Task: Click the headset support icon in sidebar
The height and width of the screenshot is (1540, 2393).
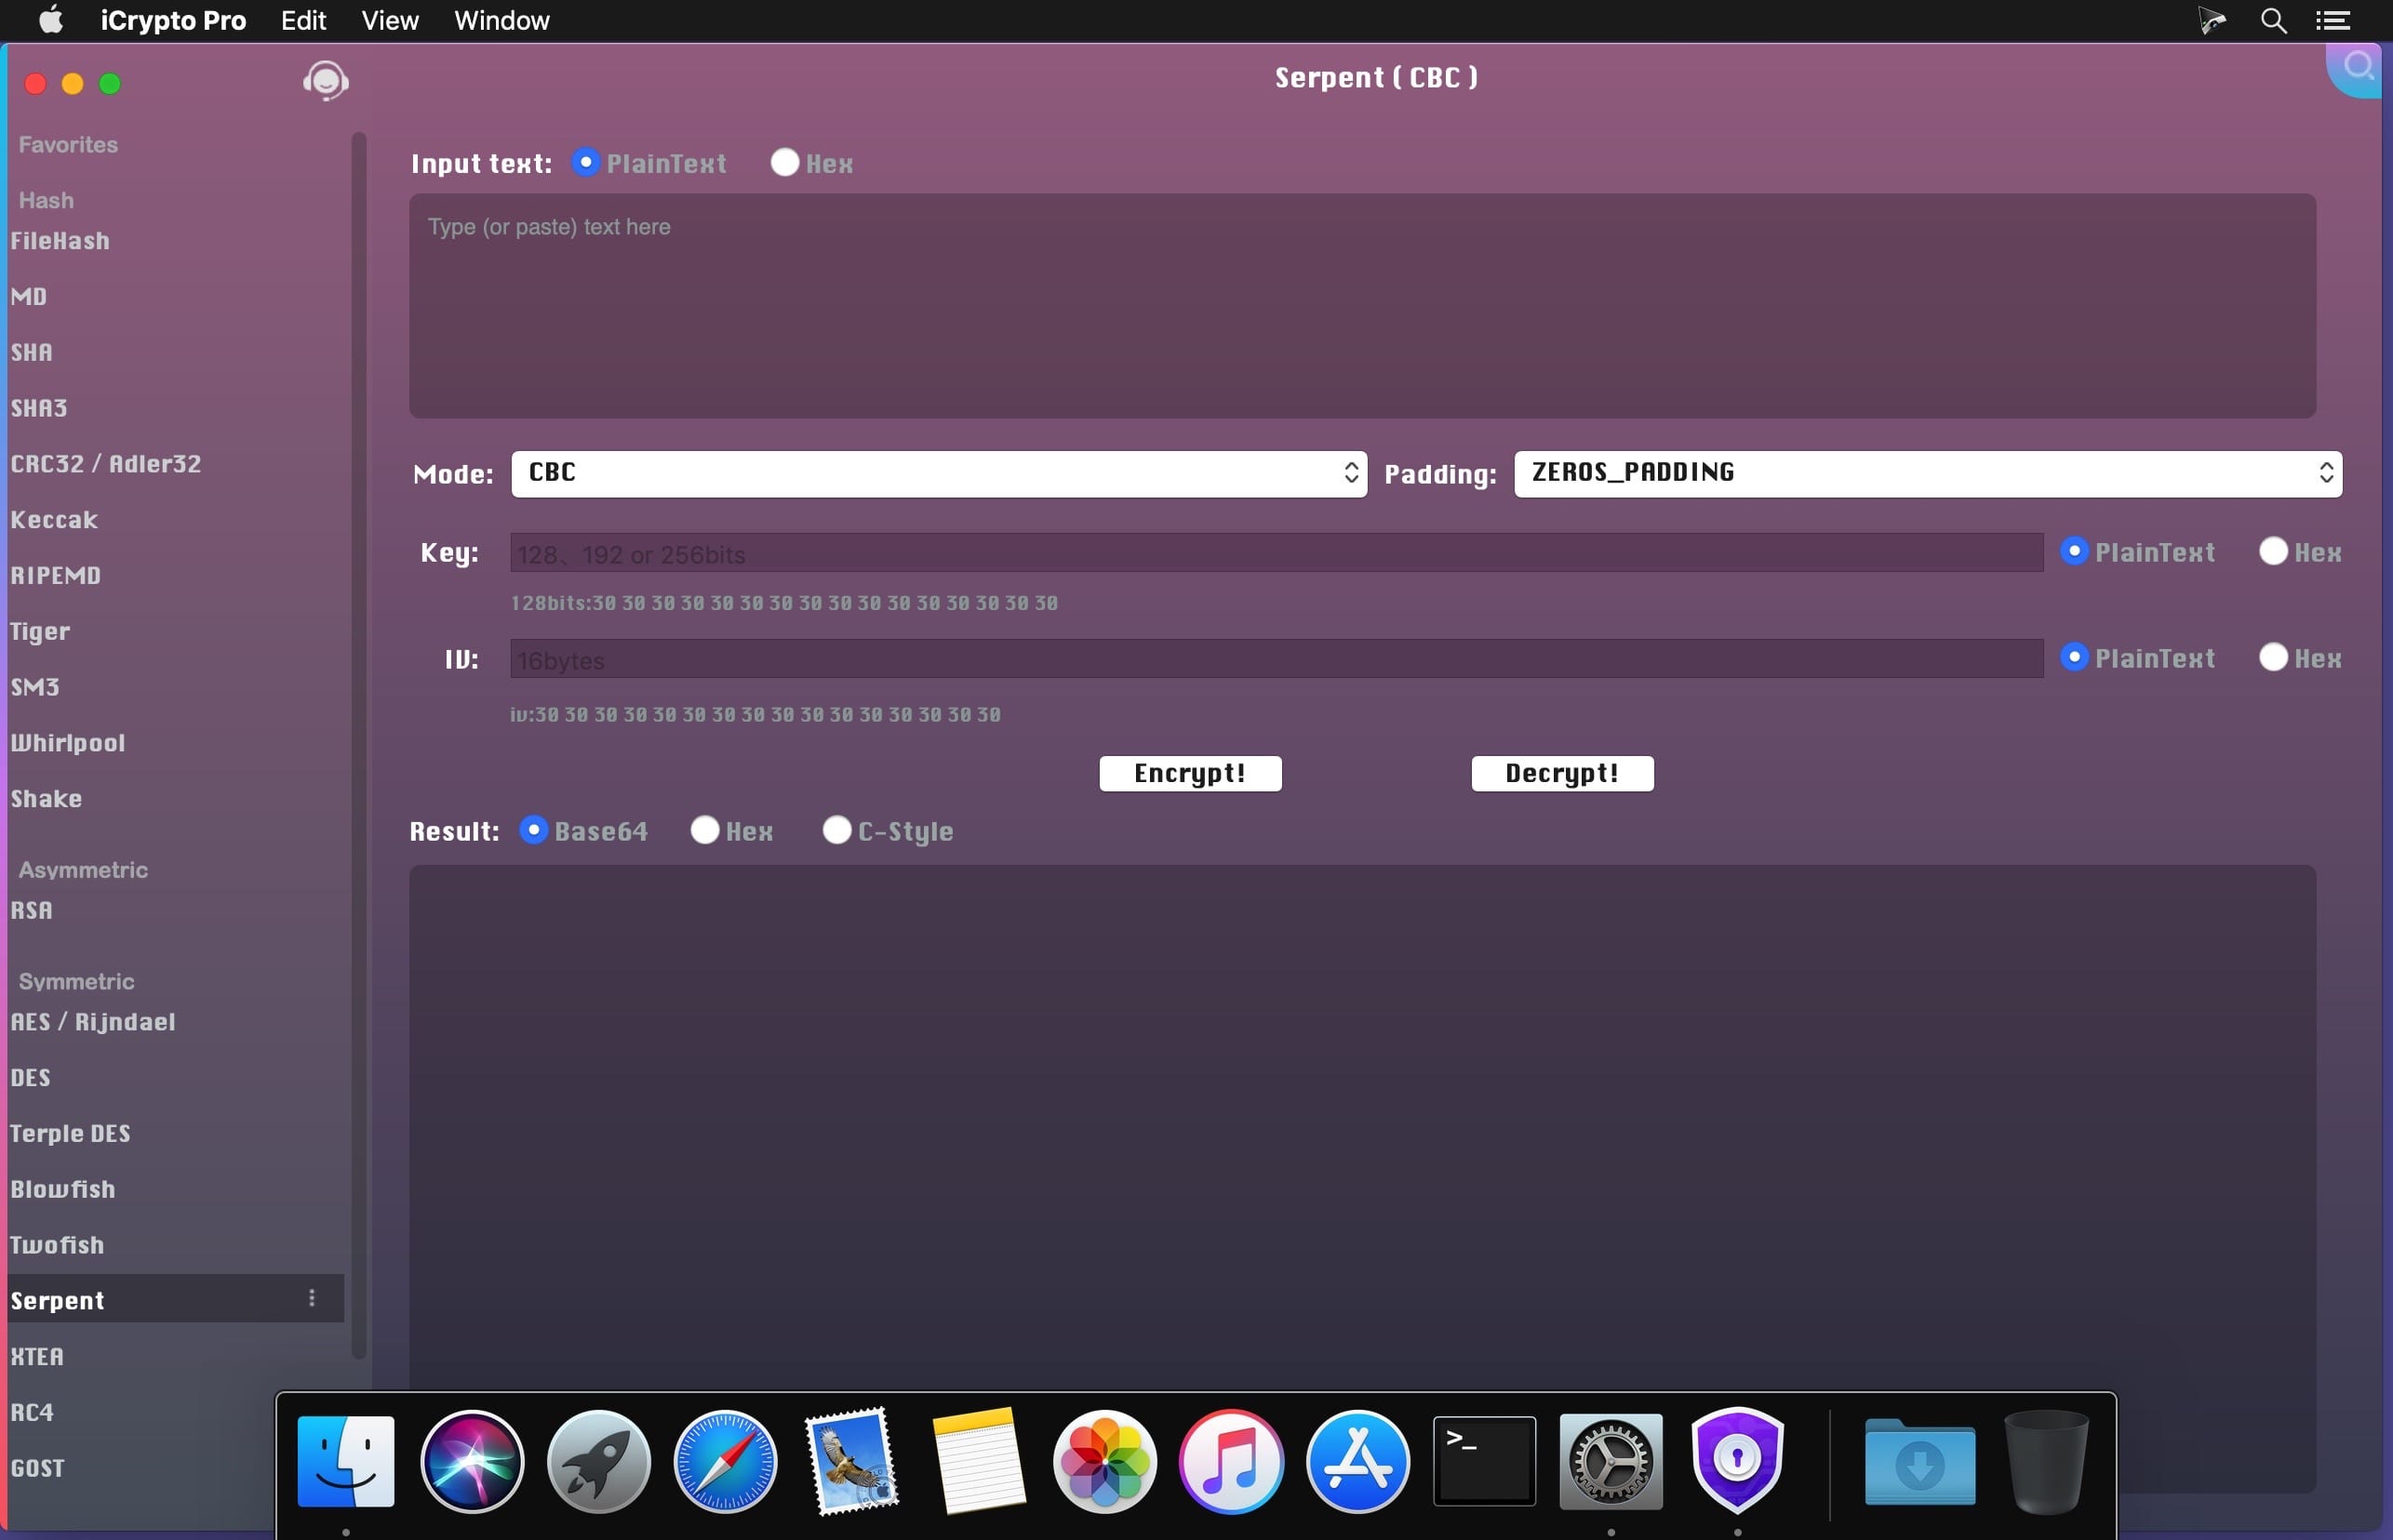Action: coord(325,81)
